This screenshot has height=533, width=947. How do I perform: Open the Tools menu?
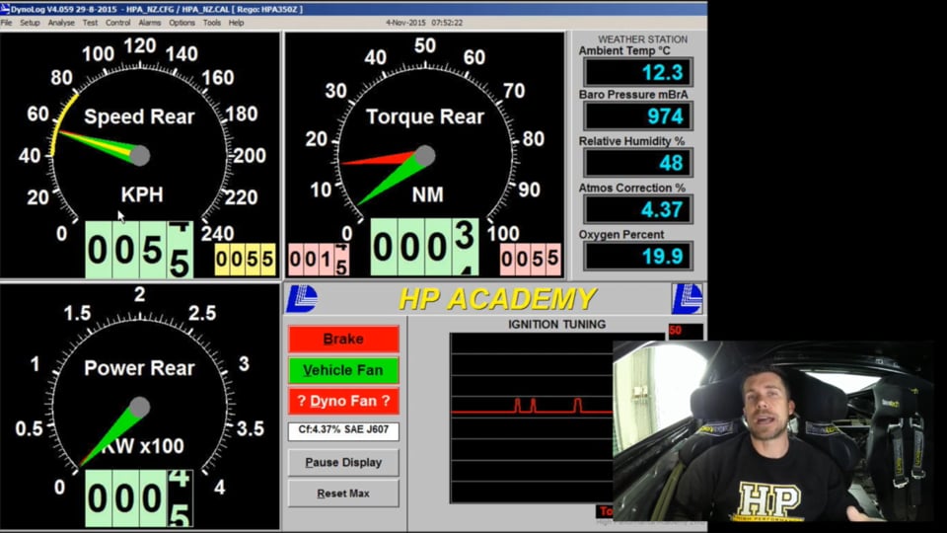pyautogui.click(x=211, y=23)
